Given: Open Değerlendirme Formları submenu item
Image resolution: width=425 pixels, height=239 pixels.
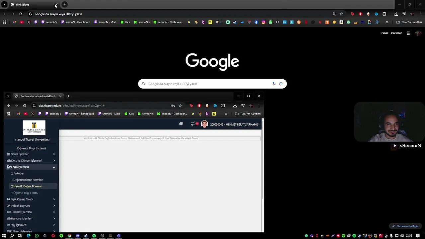Looking at the screenshot, I should (x=28, y=180).
